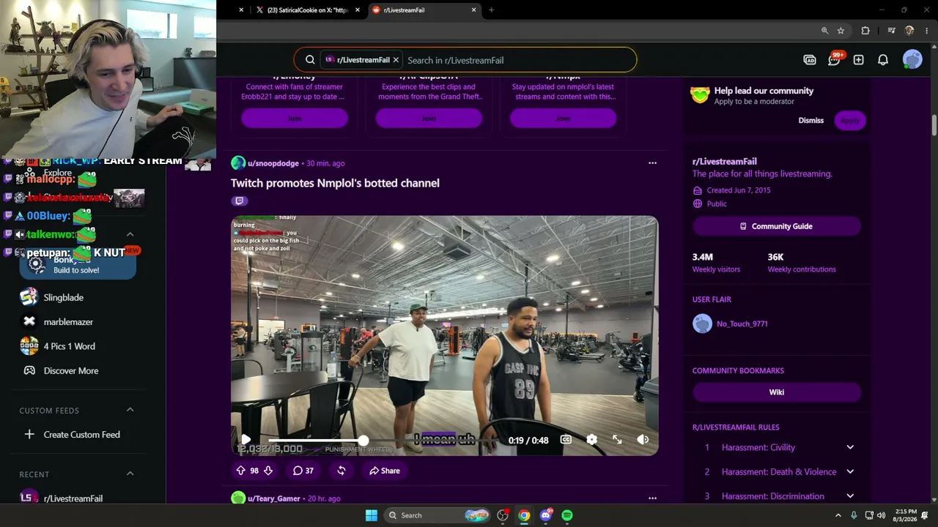938x527 pixels.
Task: Remove r/LivestreamFail filter from search box
Action: click(396, 60)
